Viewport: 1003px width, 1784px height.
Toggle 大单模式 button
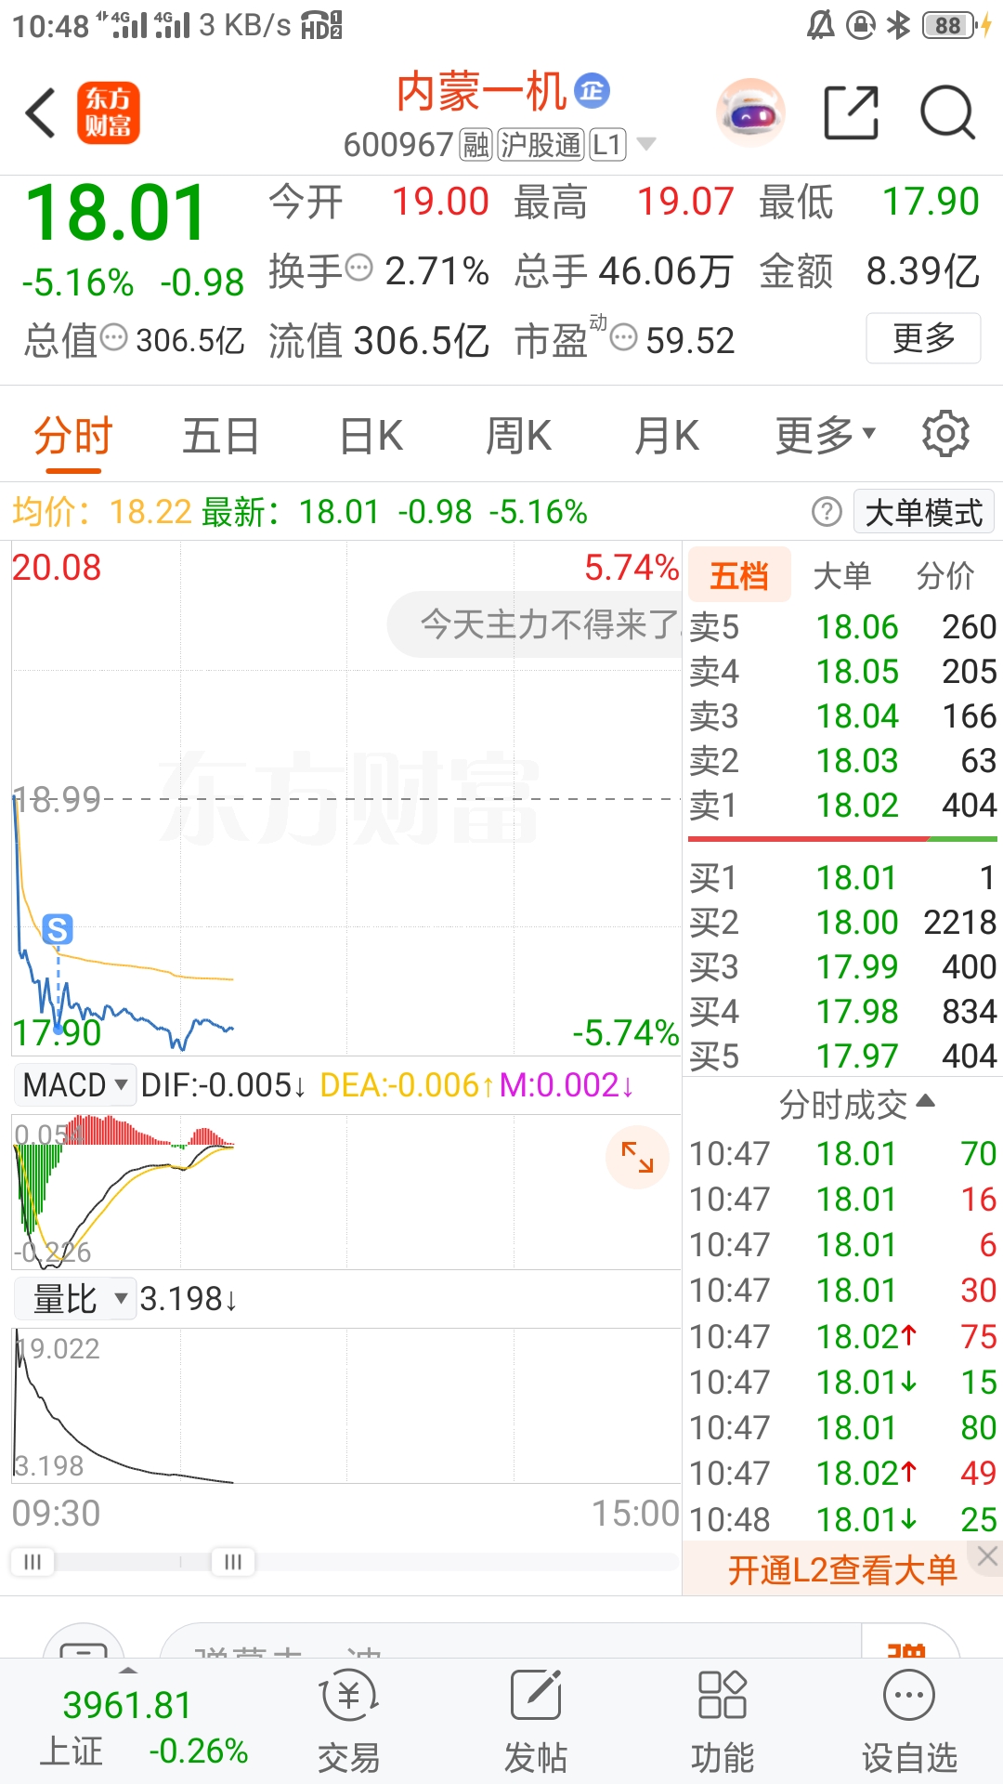pyautogui.click(x=924, y=512)
